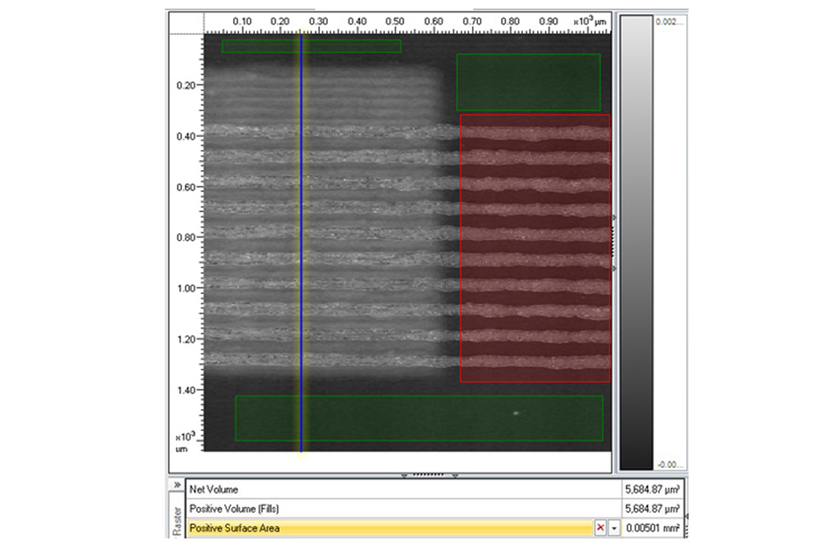Click the left arrow on bottom splitter handle

coord(404,475)
